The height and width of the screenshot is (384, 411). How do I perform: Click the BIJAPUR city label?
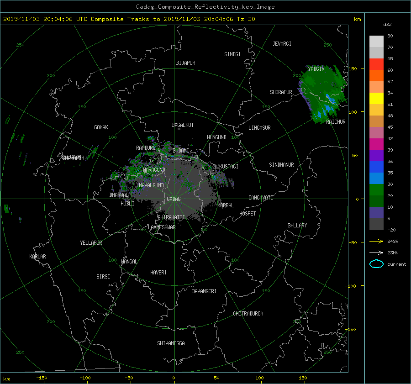click(x=185, y=63)
